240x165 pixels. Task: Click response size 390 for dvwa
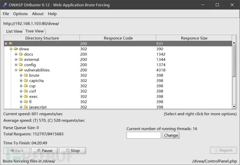click(x=160, y=49)
